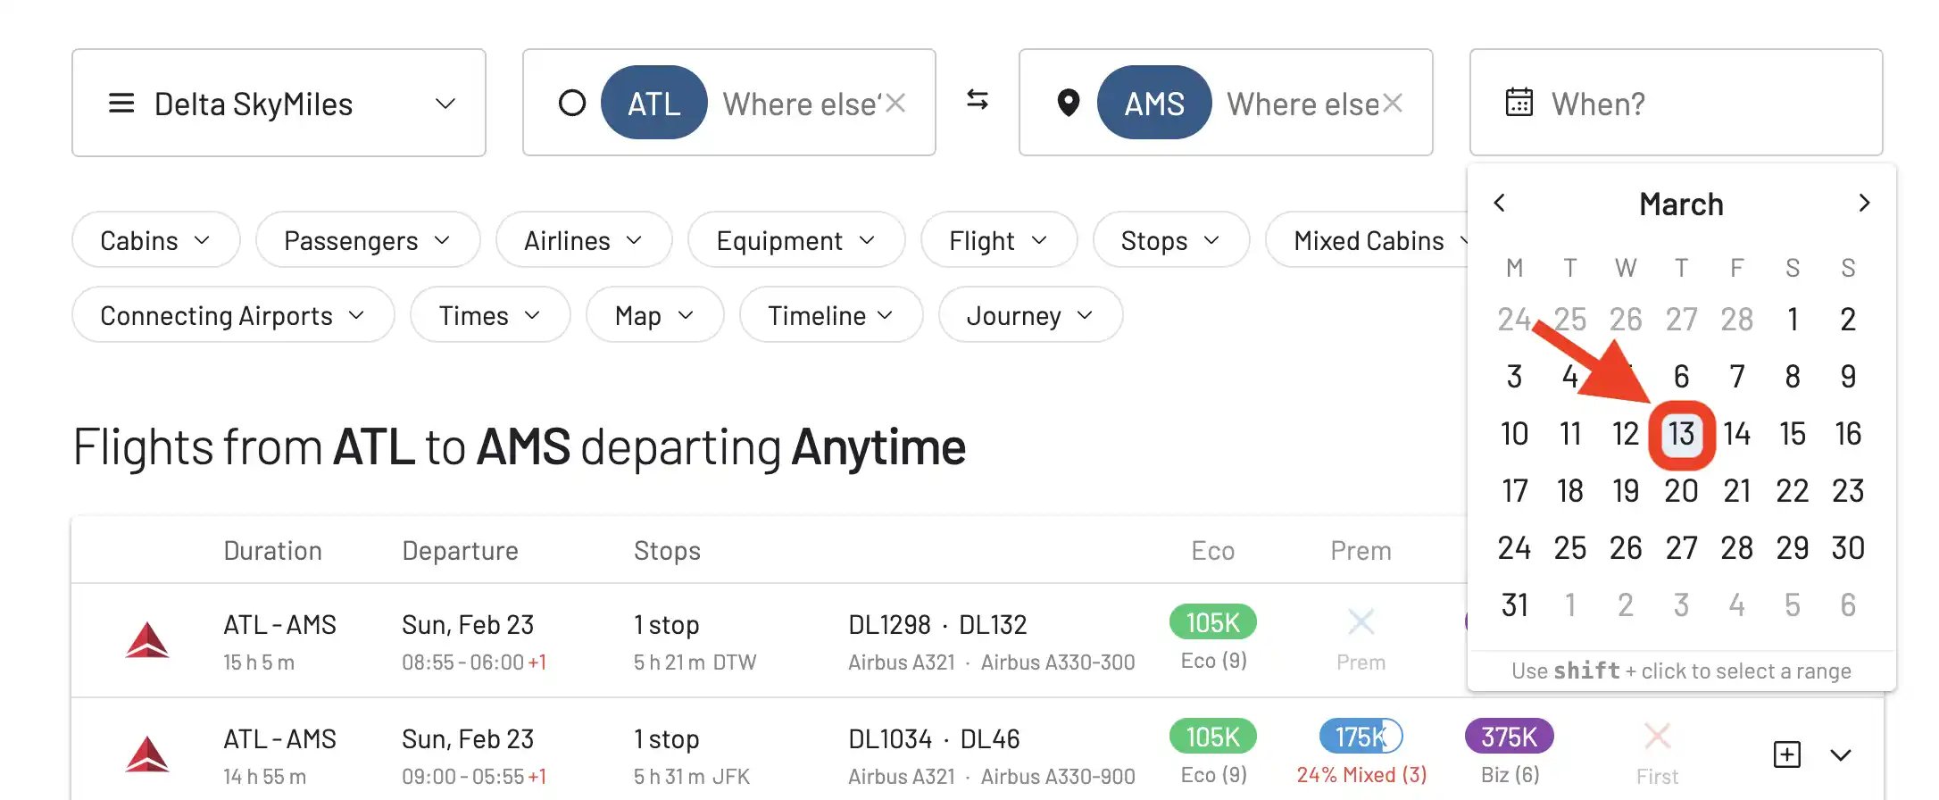Click the When? date field

pos(1676,103)
